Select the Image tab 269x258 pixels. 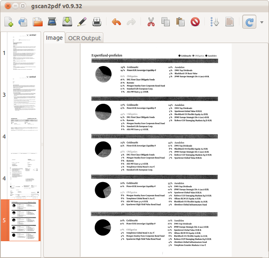54,38
